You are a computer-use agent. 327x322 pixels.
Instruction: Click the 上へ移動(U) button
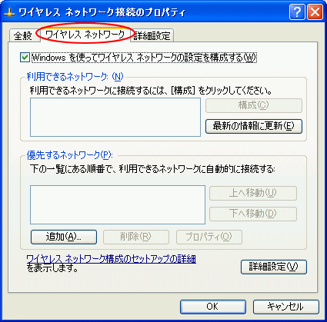(x=253, y=193)
